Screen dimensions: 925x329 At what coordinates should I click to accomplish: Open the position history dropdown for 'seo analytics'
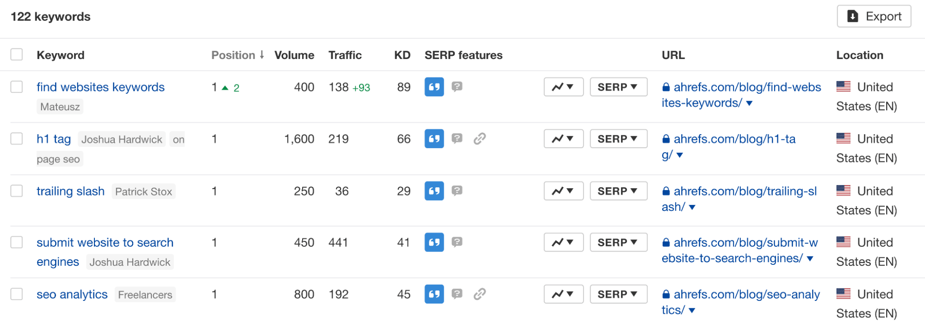[563, 294]
